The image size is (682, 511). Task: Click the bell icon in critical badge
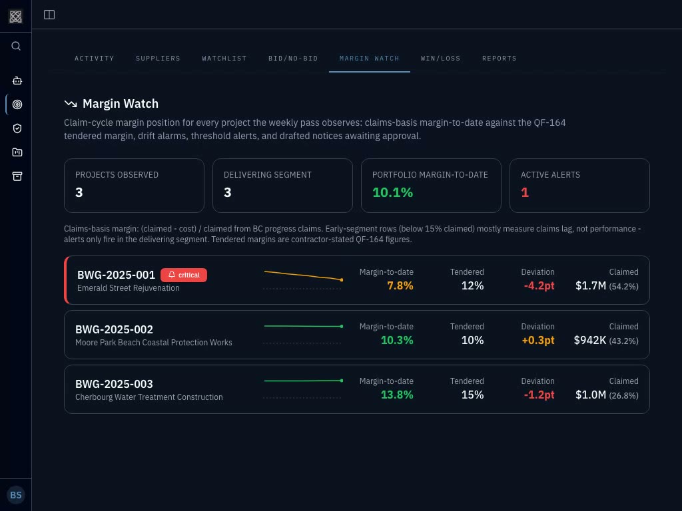coord(172,275)
